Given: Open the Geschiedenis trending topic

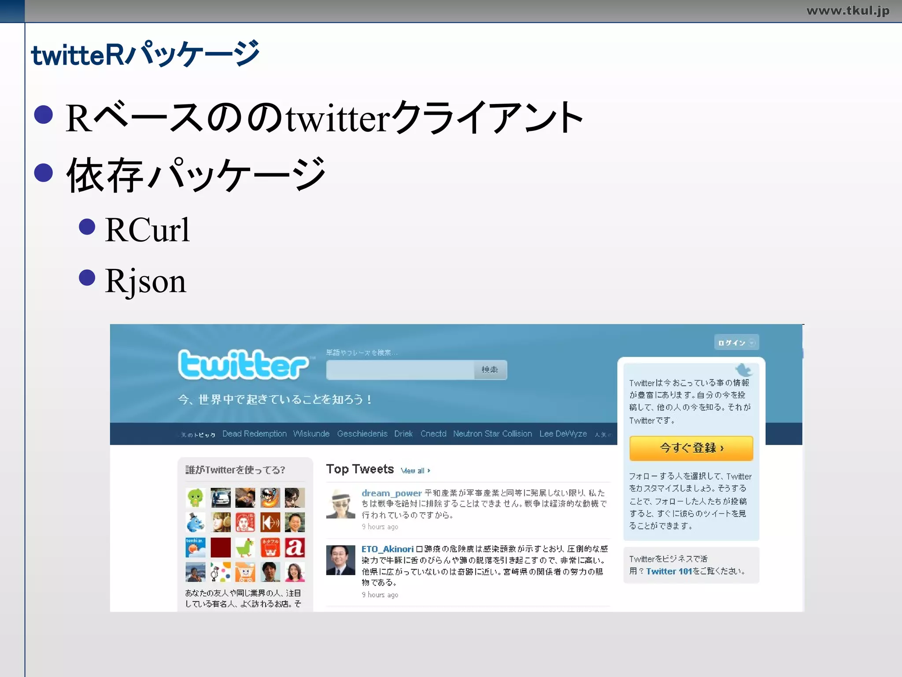Looking at the screenshot, I should pyautogui.click(x=362, y=434).
